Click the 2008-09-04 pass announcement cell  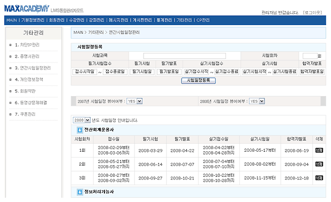coord(297,164)
